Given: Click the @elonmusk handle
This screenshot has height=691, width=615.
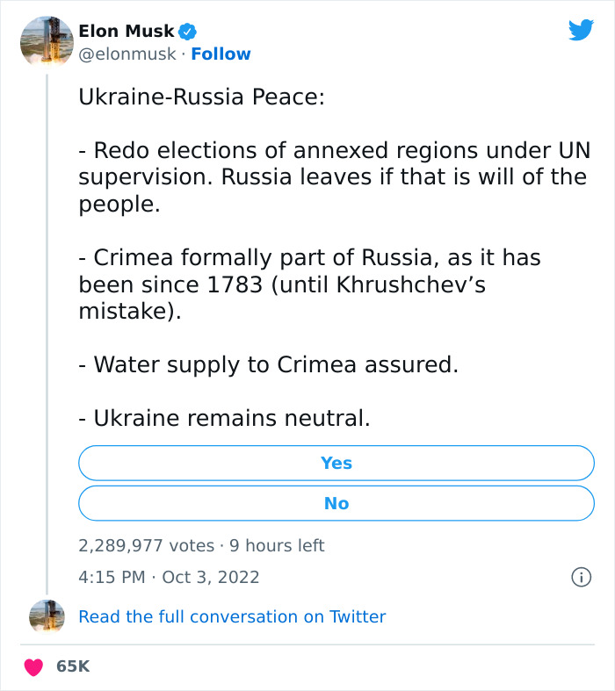Looking at the screenshot, I should click(128, 54).
